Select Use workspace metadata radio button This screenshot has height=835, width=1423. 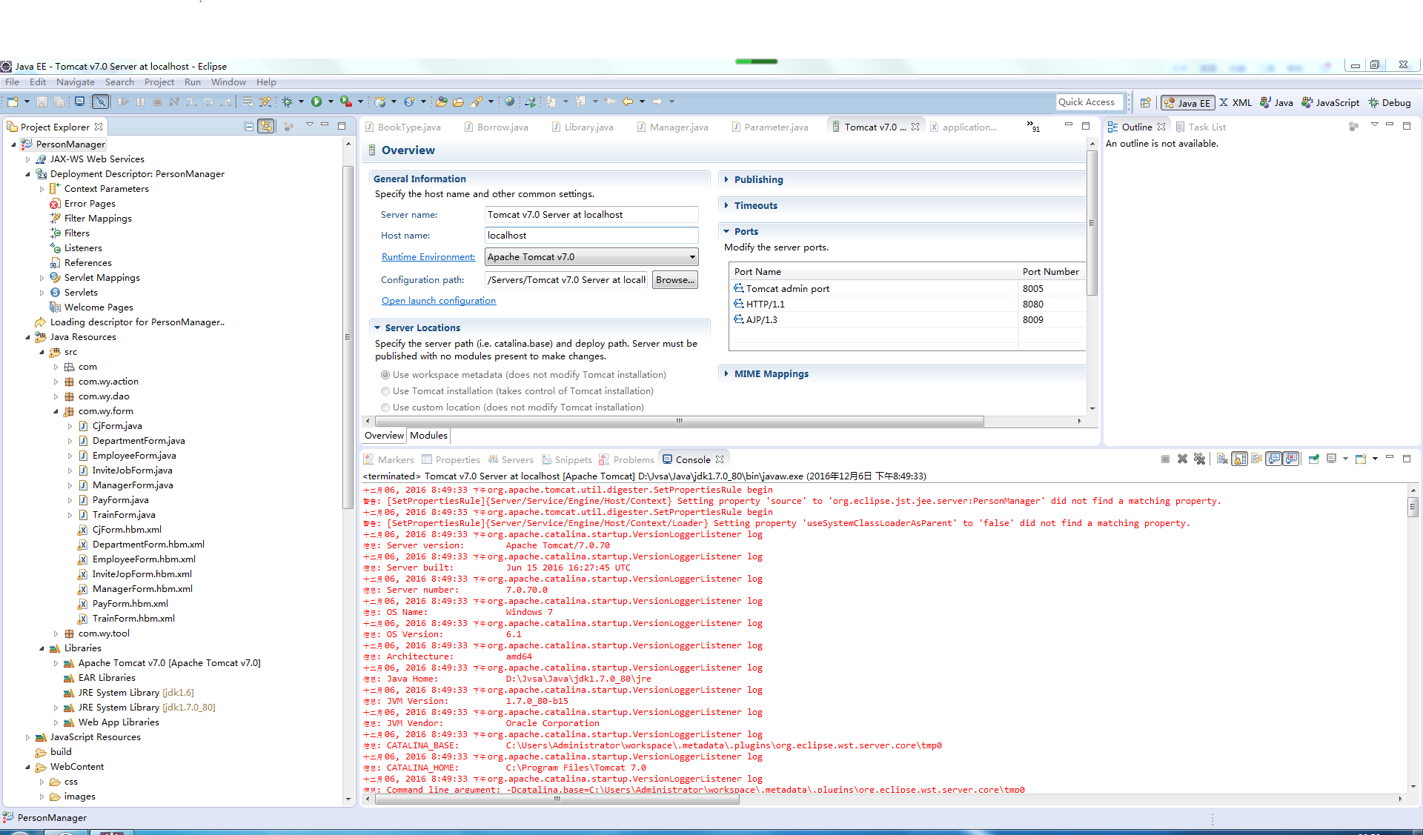(385, 375)
